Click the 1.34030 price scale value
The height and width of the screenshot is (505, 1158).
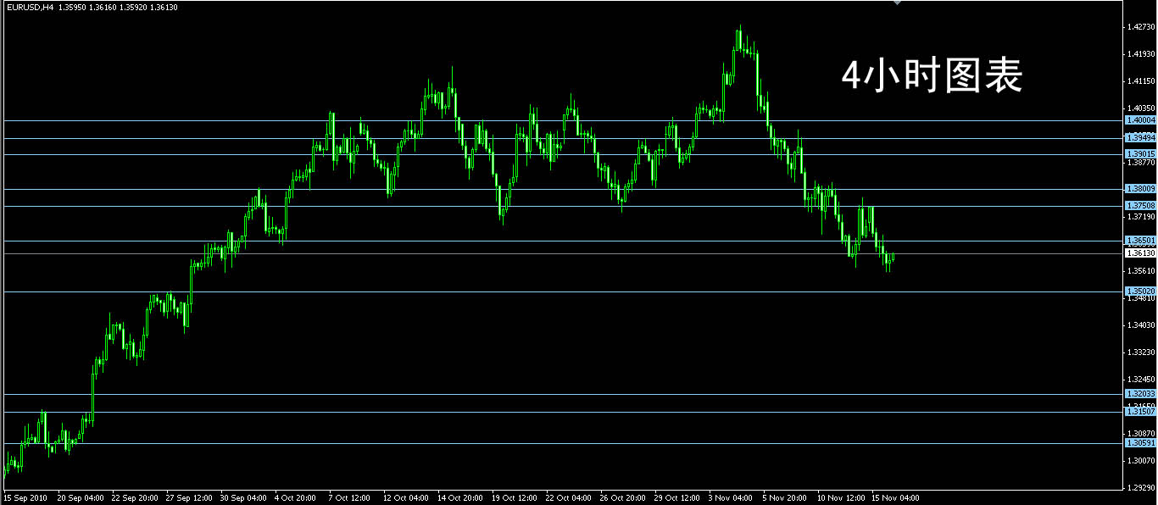point(1141,325)
